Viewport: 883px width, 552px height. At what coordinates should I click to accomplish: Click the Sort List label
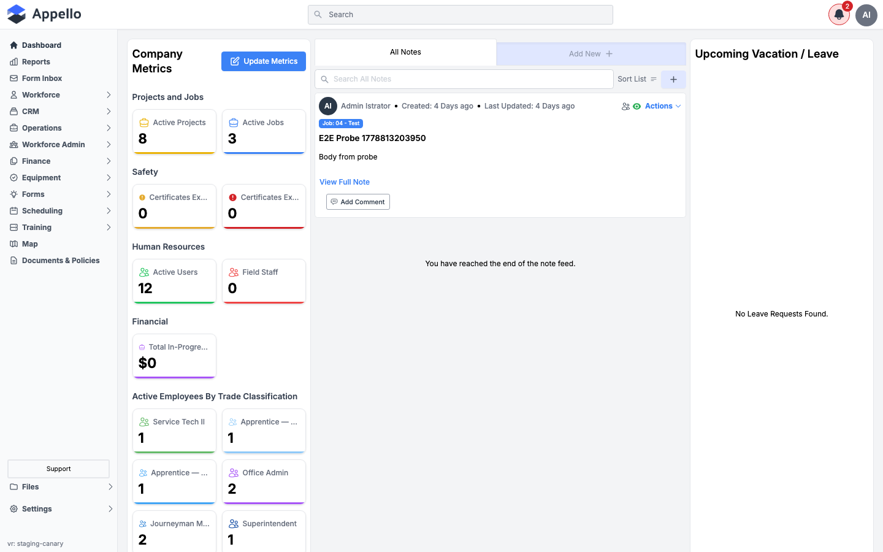pyautogui.click(x=632, y=79)
